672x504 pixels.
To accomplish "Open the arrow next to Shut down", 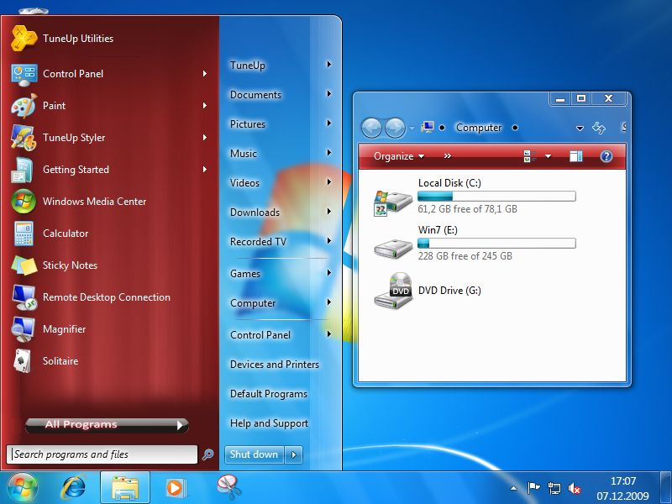I will [x=293, y=454].
